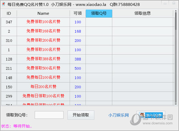Image resolution: width=179 pixels, height=131 pixels.
Task: Select row ID 1
Action: coord(88,50)
